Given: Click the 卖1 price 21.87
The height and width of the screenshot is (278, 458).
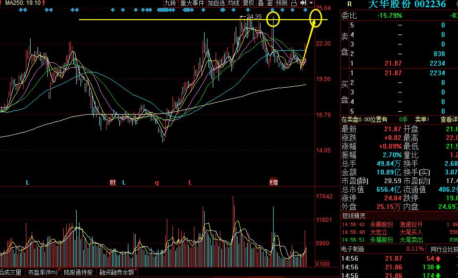Looking at the screenshot, I should [393, 63].
